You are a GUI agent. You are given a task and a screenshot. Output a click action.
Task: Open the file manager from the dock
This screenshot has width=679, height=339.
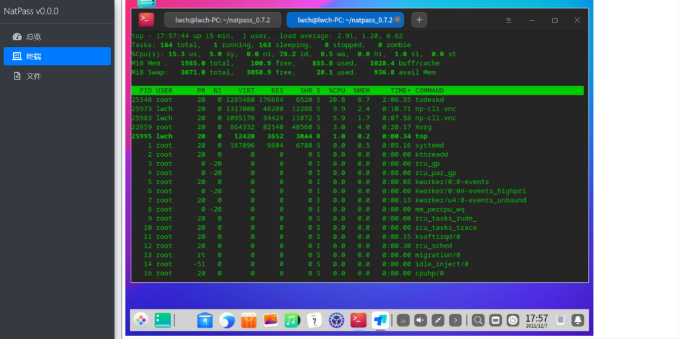(205, 320)
